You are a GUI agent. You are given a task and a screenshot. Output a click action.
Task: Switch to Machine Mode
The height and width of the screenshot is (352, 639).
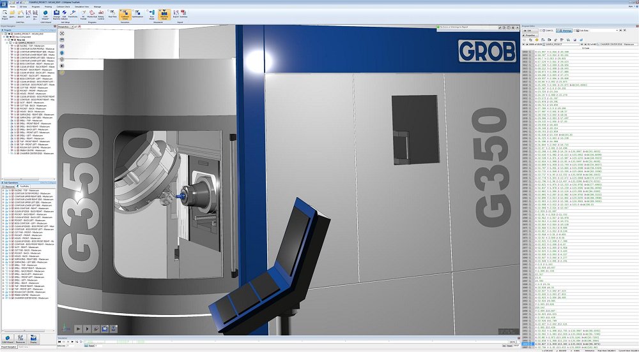point(164,15)
